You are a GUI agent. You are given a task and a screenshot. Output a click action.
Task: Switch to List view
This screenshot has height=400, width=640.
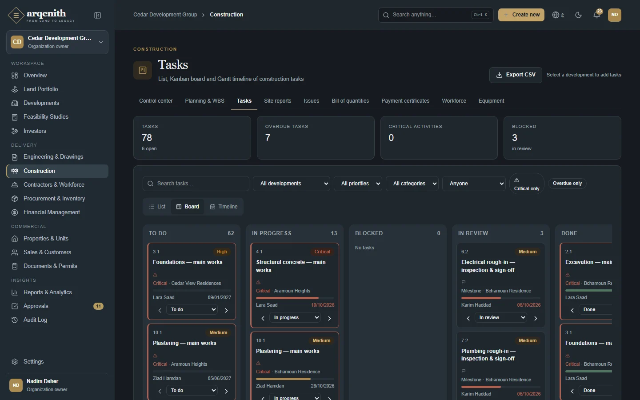[x=157, y=207]
